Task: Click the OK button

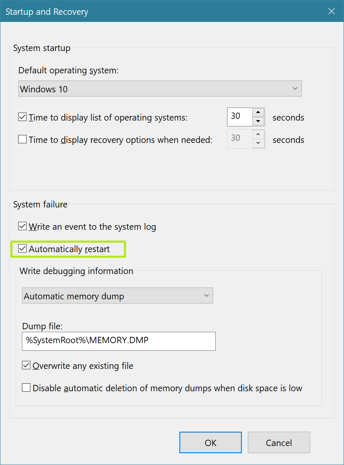Action: (x=210, y=442)
